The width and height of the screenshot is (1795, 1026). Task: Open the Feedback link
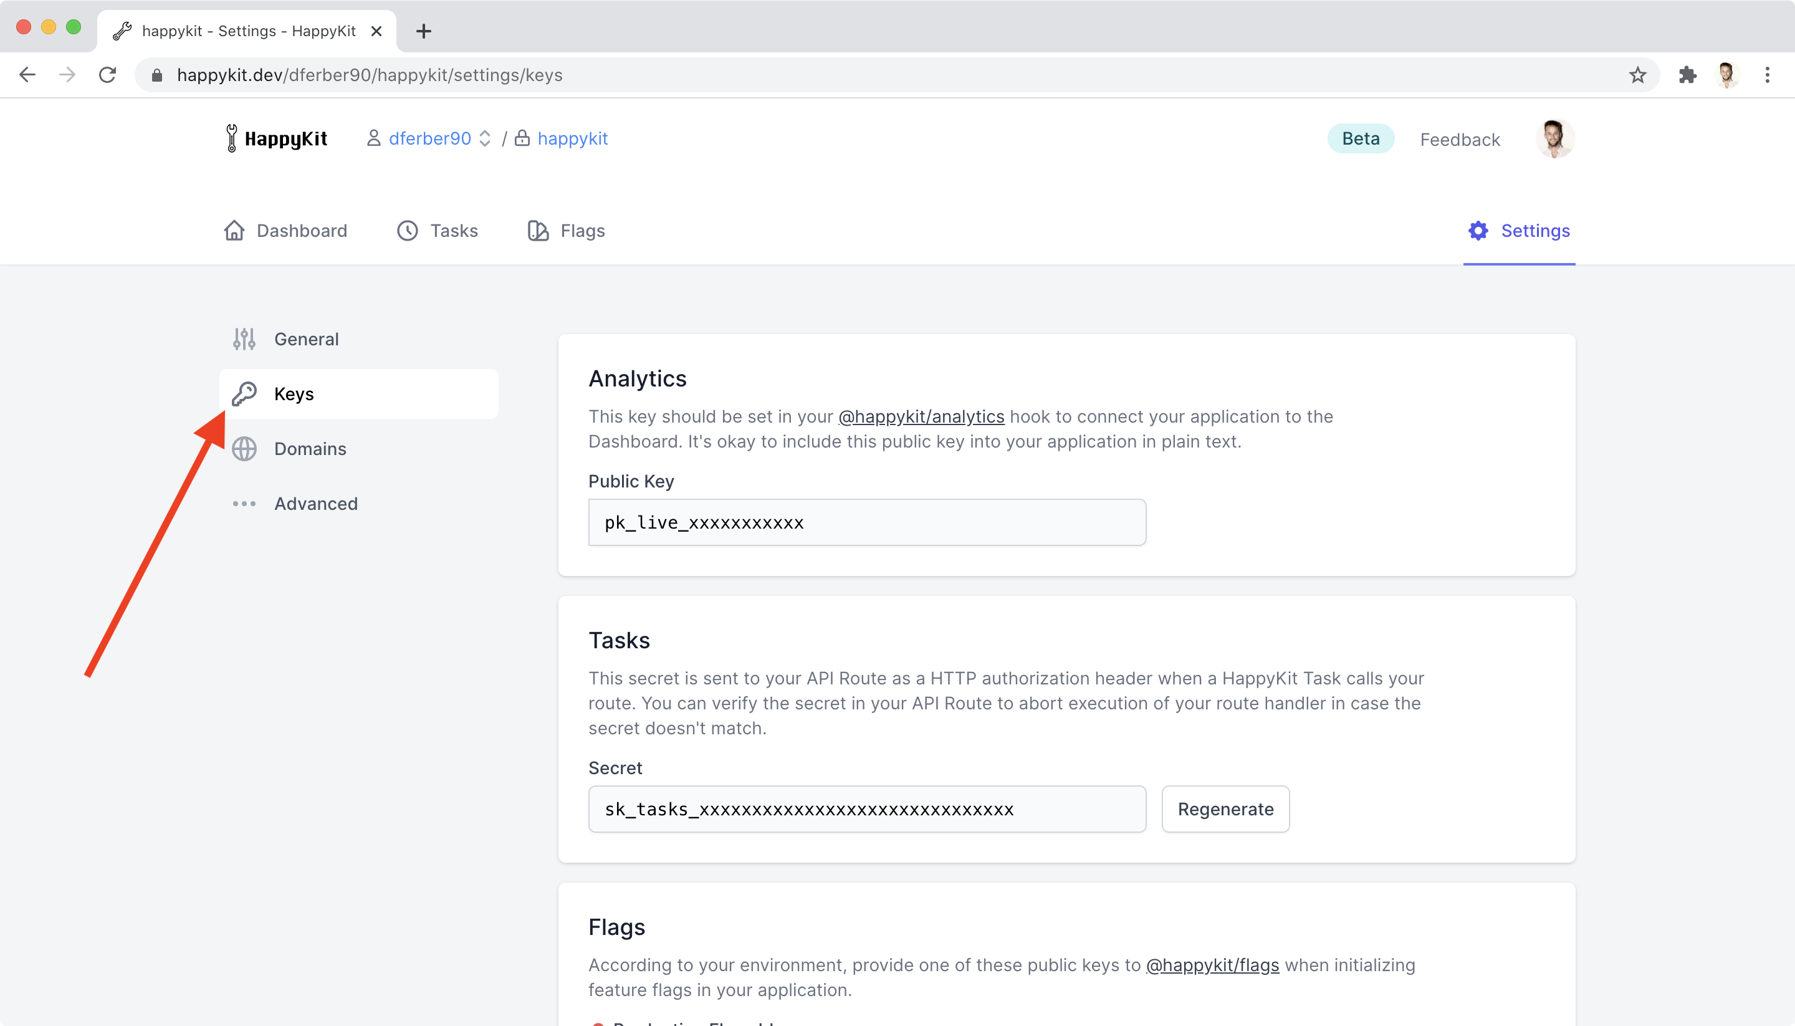click(x=1460, y=140)
